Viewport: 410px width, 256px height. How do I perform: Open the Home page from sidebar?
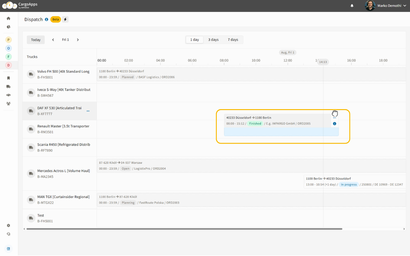pos(8,19)
